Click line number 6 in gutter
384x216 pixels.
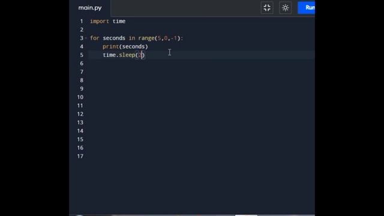tap(82, 64)
